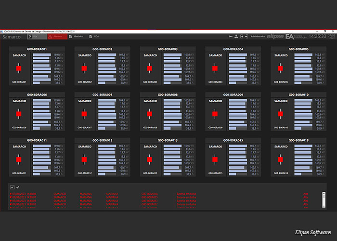Select alarm row for G00-80RA013
Viewport: 337px width, 241px height.
[x=159, y=201]
